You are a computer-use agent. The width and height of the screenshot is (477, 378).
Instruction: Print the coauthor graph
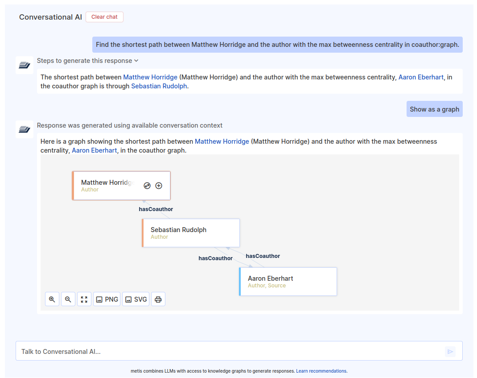158,299
